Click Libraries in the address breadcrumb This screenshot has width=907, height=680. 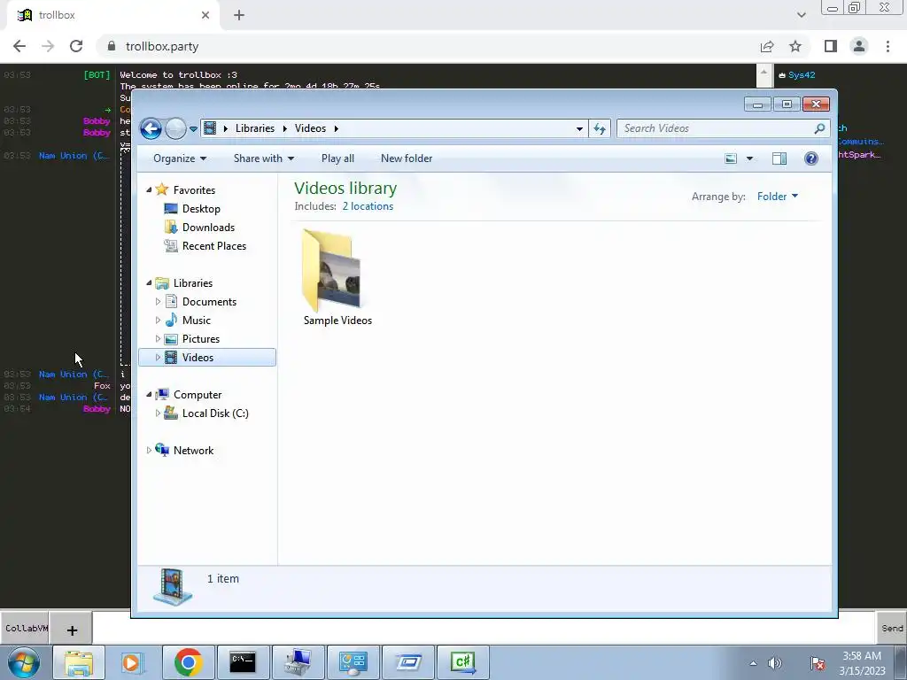click(x=254, y=128)
